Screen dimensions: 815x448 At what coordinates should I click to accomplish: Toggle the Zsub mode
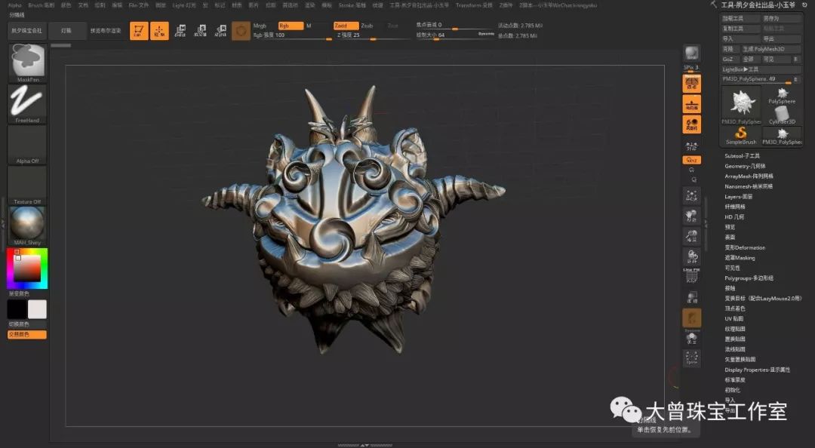(371, 26)
